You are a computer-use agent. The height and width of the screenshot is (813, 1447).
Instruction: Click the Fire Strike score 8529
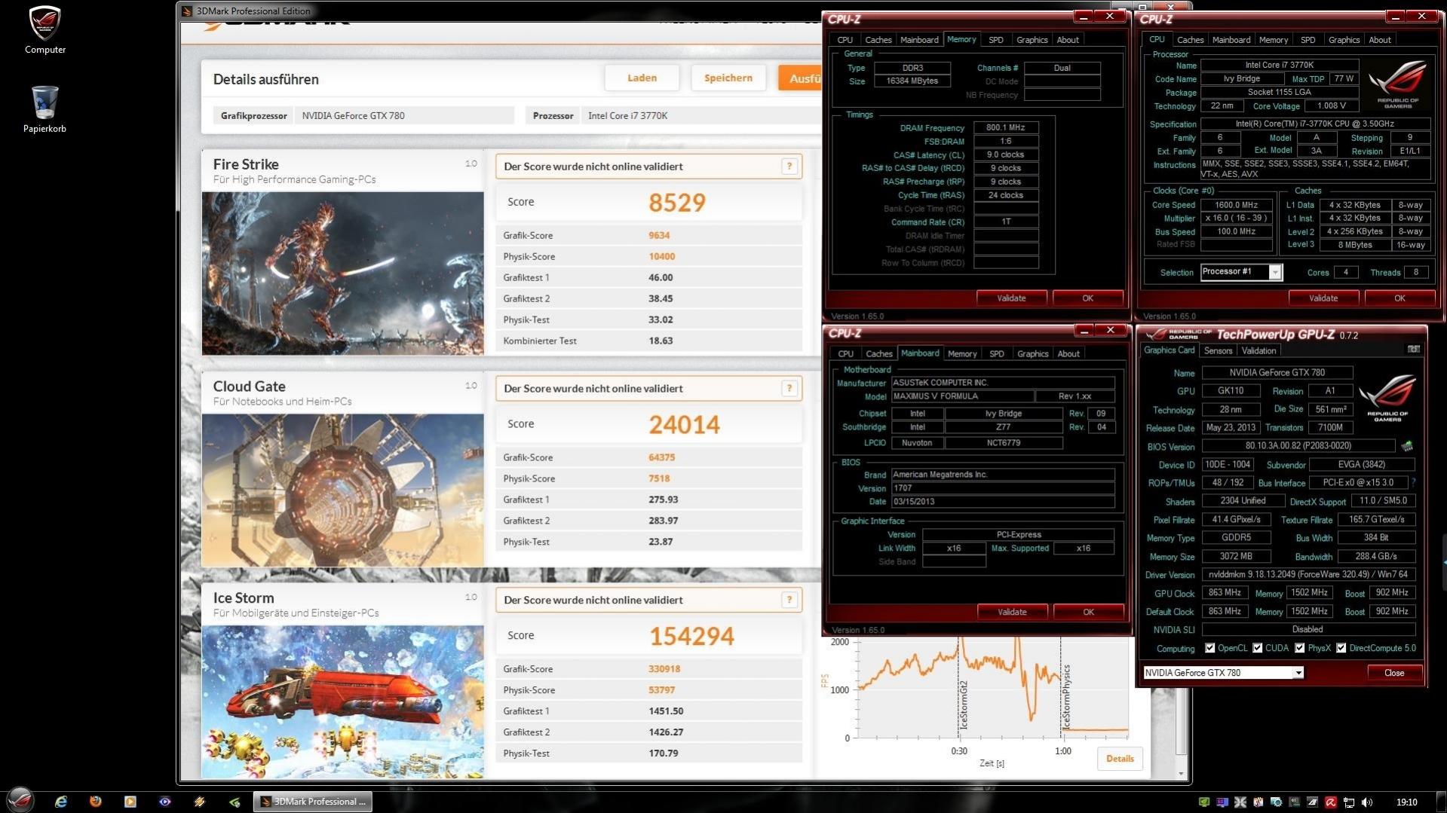tap(677, 202)
